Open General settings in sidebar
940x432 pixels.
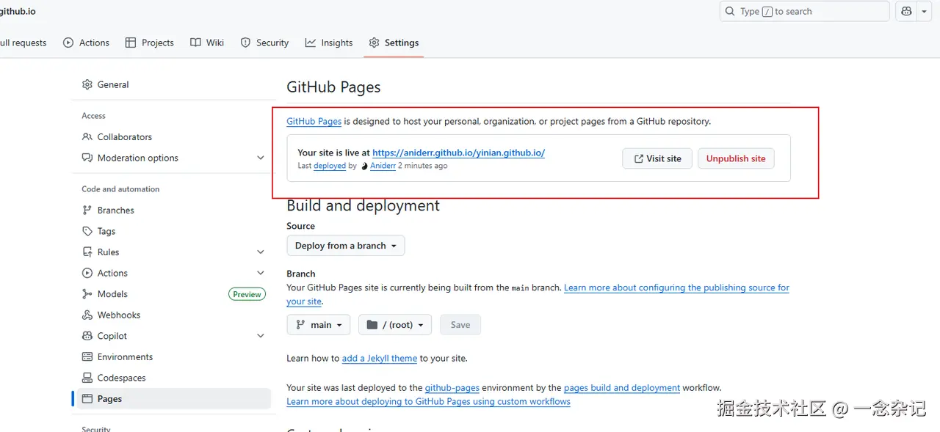(x=173, y=84)
